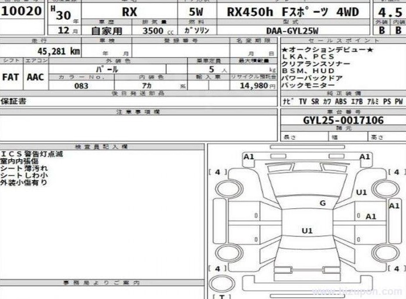The height and width of the screenshot is (299, 406).
Task: Click the overall score 4.5
Action: 390,12
